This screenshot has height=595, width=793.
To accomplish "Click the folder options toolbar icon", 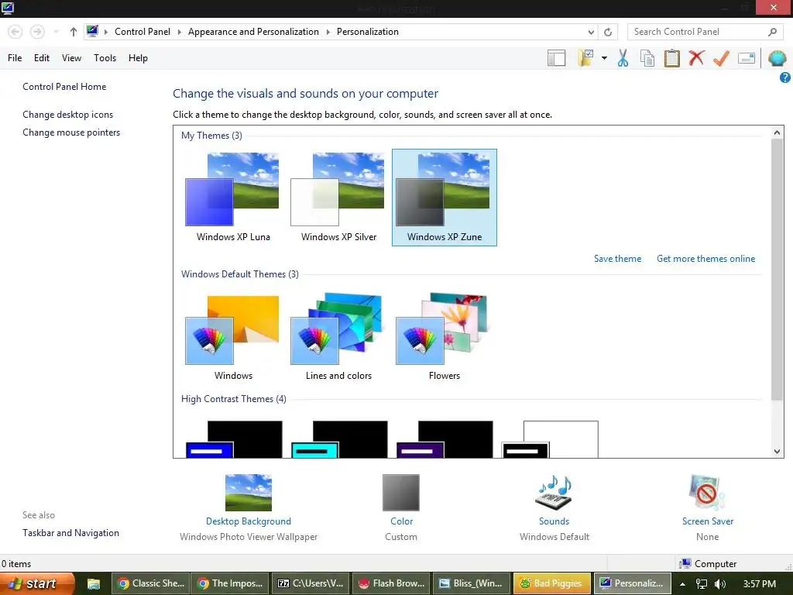I will click(x=585, y=58).
